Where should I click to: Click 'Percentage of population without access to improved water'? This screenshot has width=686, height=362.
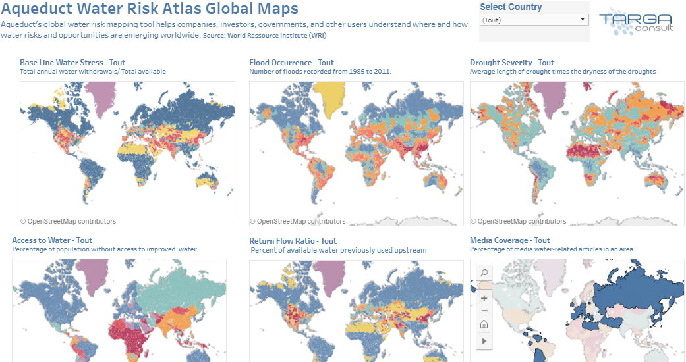pos(104,249)
